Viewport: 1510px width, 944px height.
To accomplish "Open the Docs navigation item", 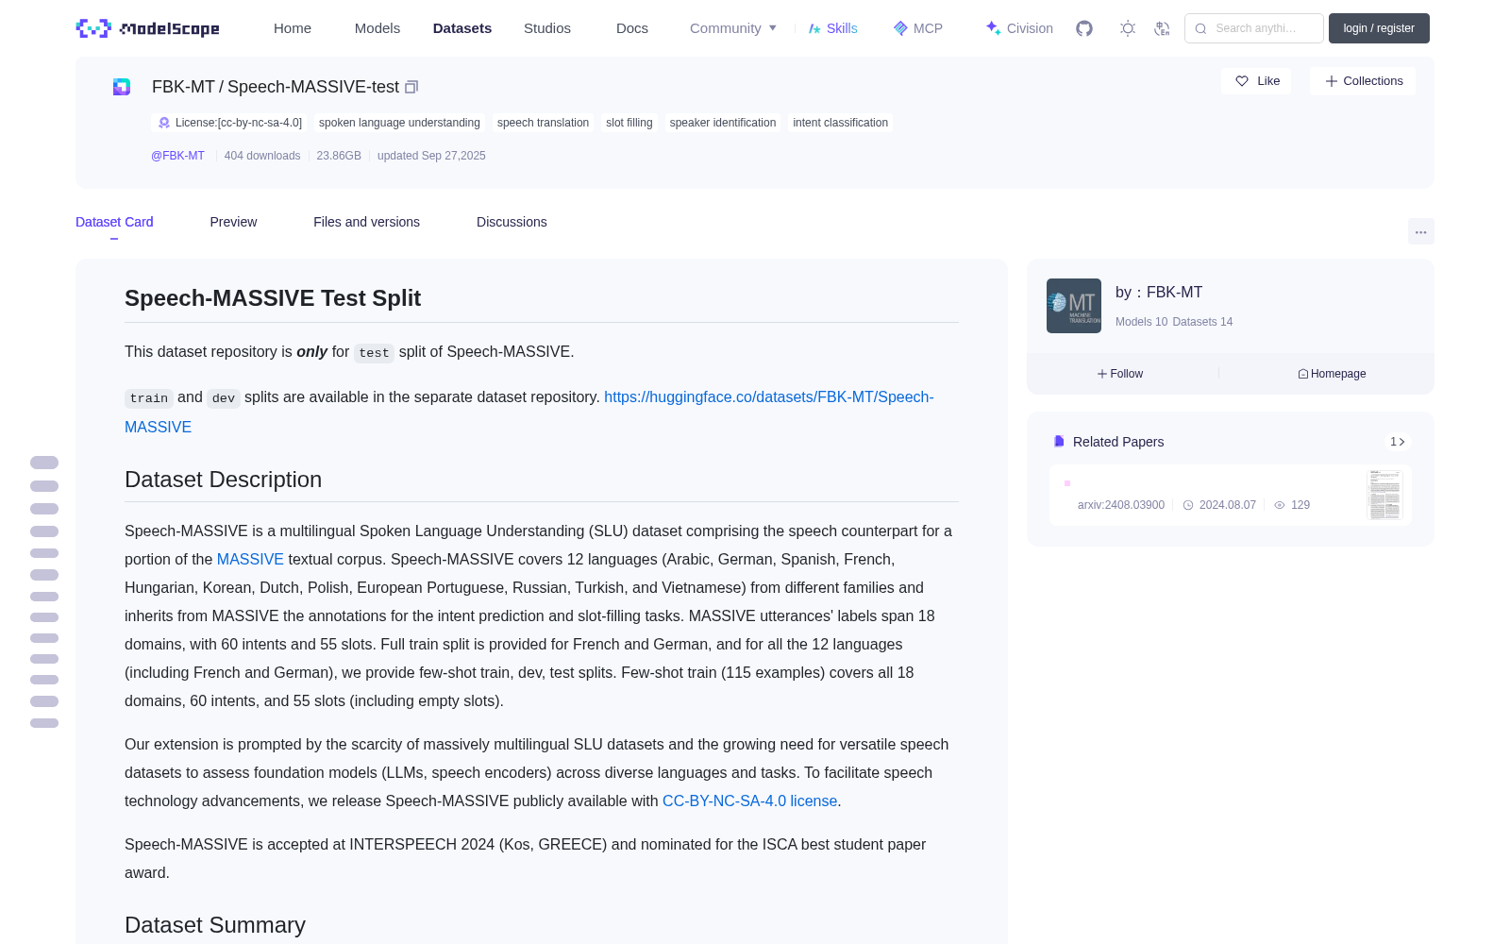I will pyautogui.click(x=632, y=28).
